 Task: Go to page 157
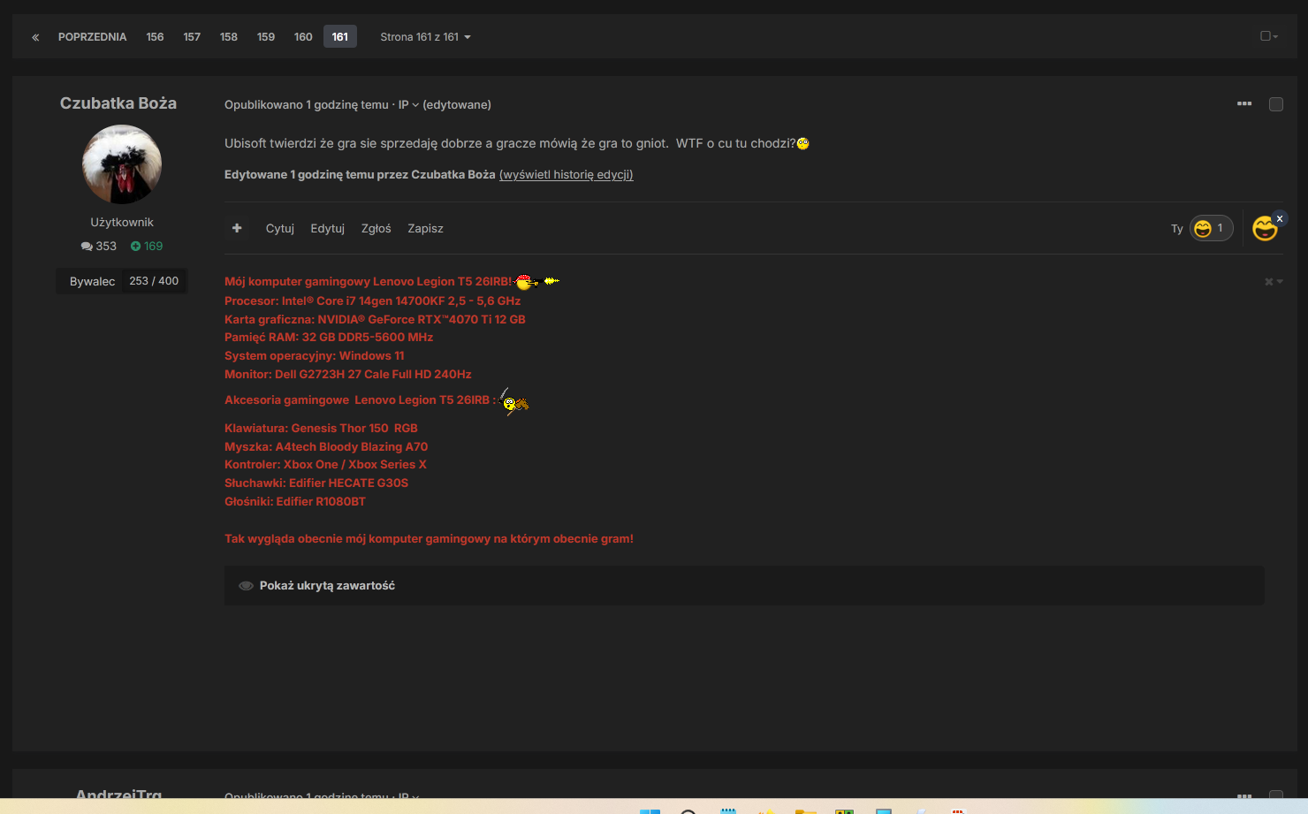click(192, 37)
